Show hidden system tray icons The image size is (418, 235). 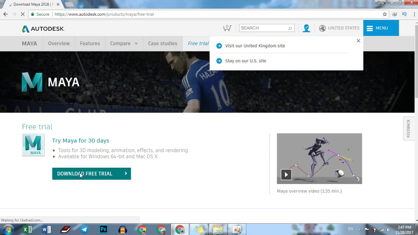tap(359, 230)
